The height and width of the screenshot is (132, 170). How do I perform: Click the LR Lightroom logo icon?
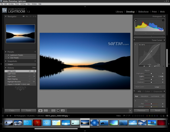point(5,10)
